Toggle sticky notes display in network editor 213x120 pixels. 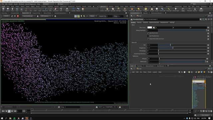tap(199, 72)
